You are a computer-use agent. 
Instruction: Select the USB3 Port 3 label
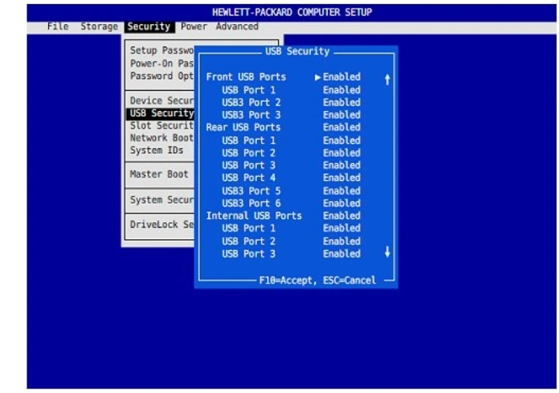[252, 115]
